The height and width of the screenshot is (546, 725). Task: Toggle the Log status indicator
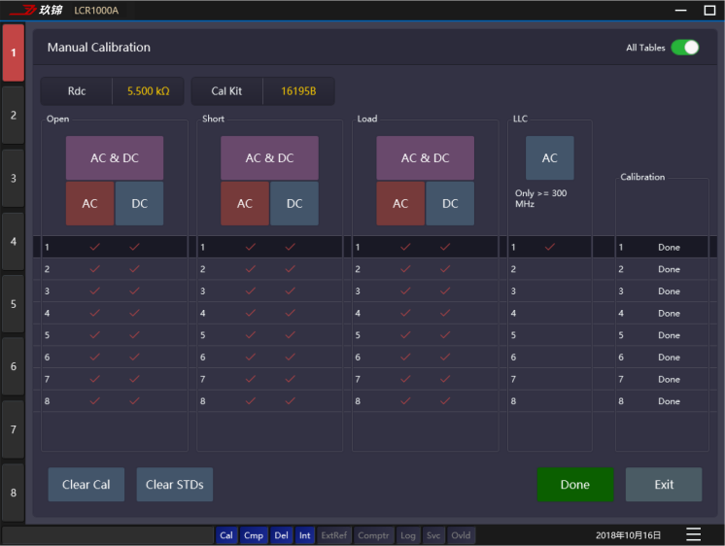(x=408, y=535)
